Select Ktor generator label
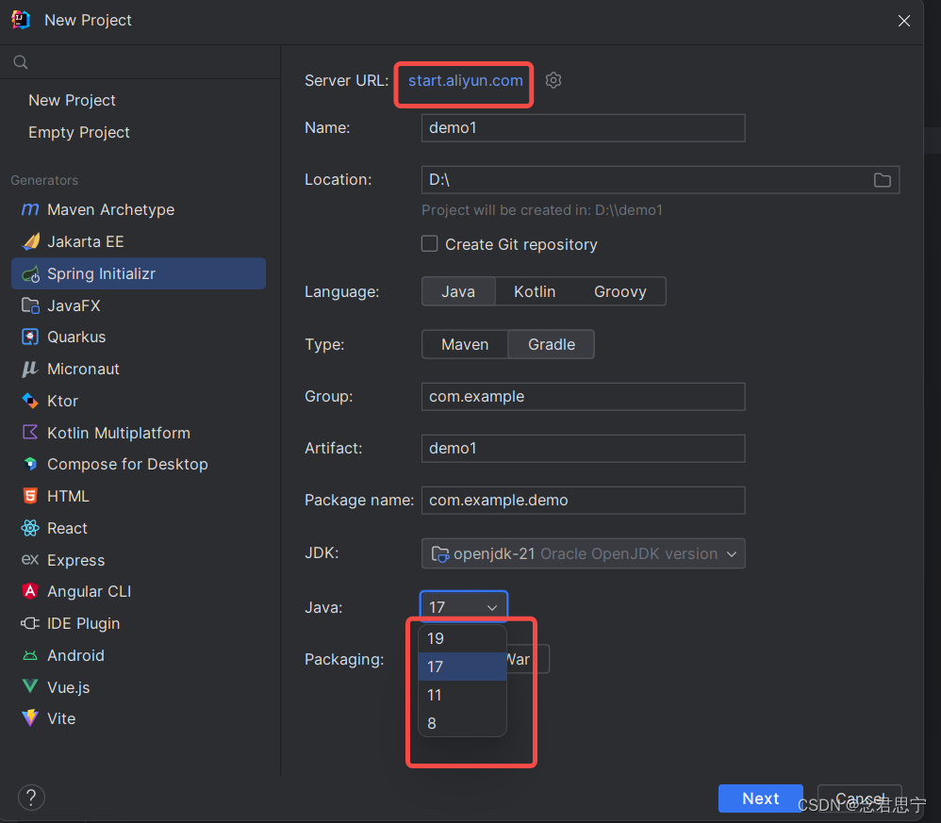This screenshot has height=823, width=941. (63, 401)
